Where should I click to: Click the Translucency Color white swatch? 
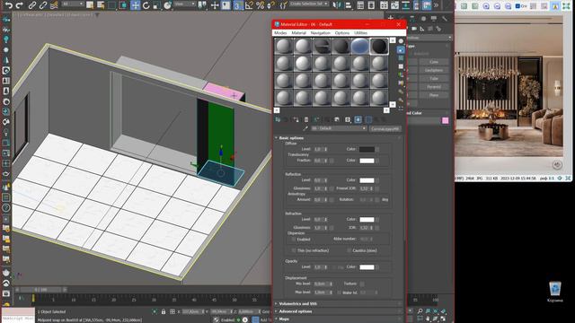tap(367, 161)
